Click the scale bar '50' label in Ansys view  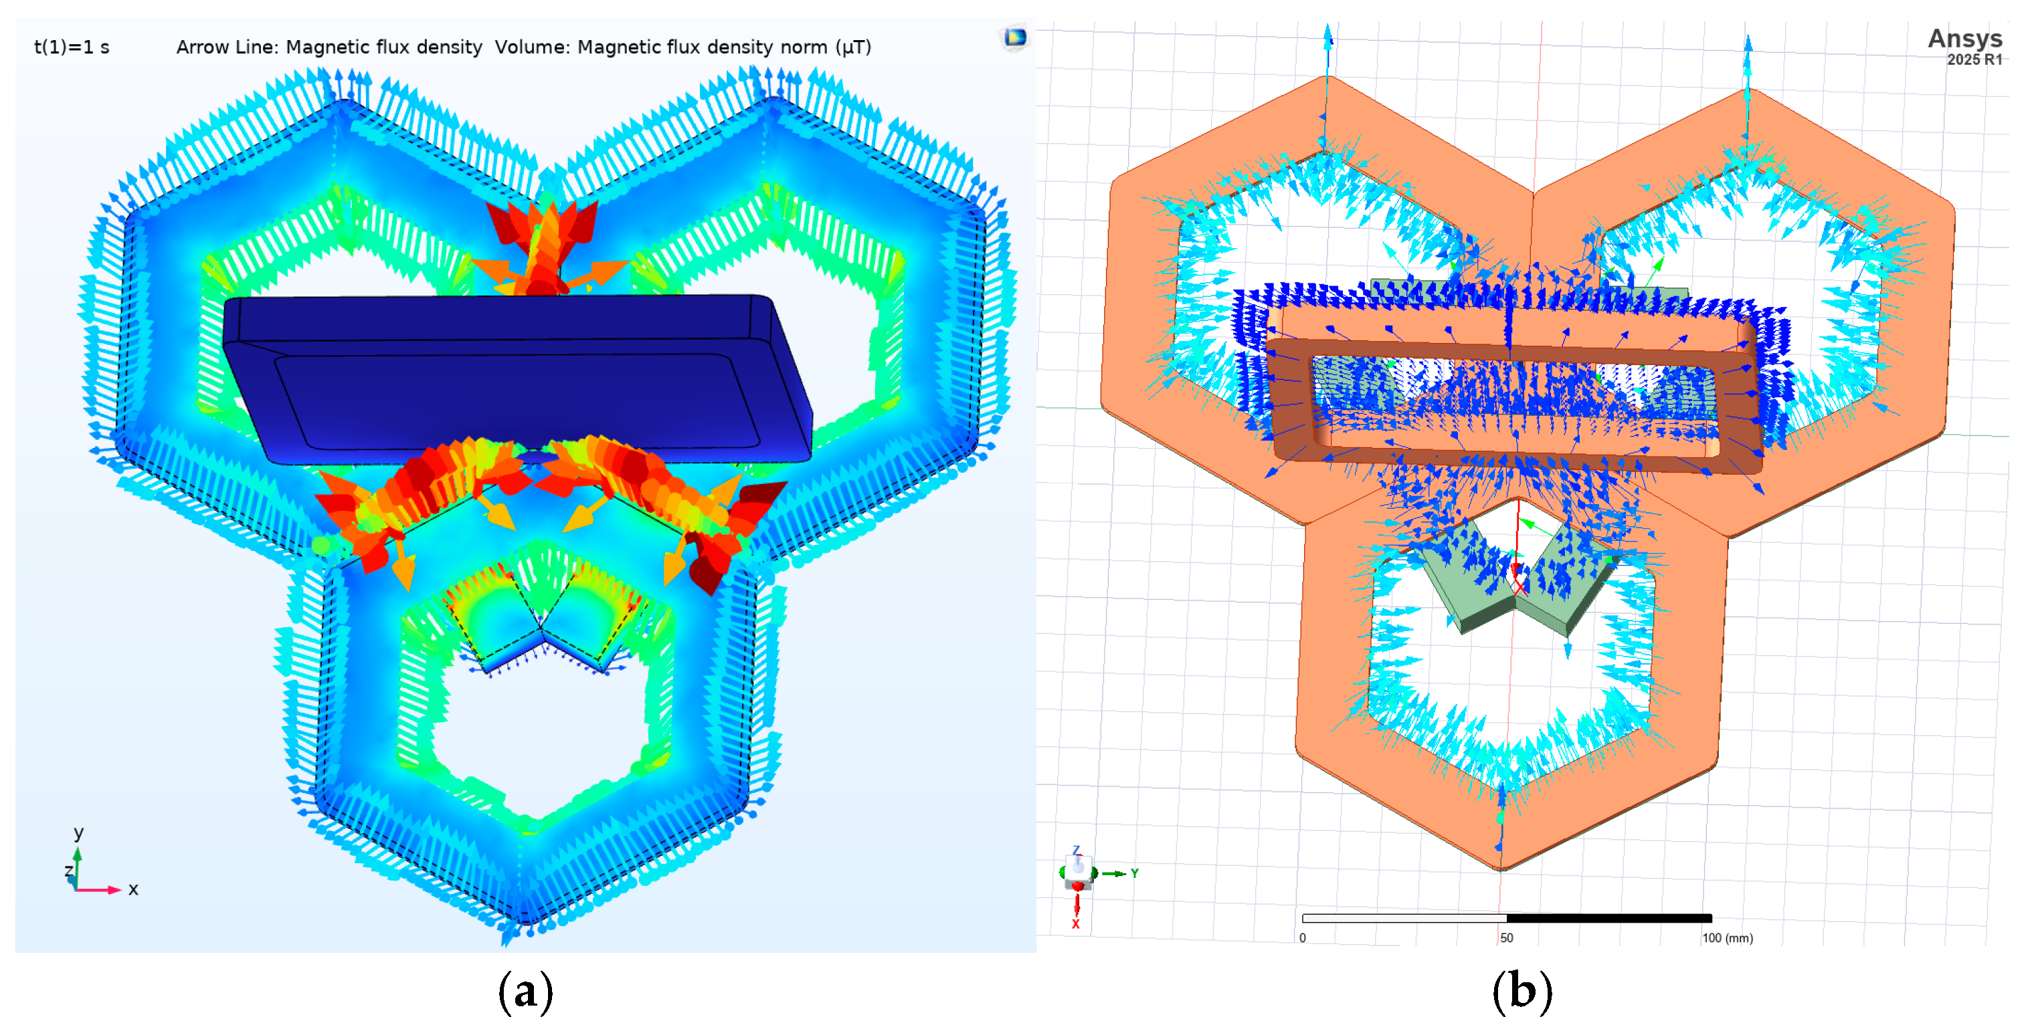coord(1506,938)
